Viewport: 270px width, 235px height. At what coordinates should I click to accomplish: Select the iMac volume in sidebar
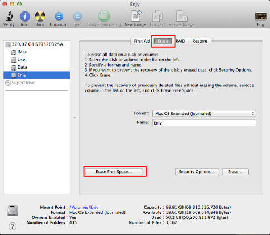(37, 52)
